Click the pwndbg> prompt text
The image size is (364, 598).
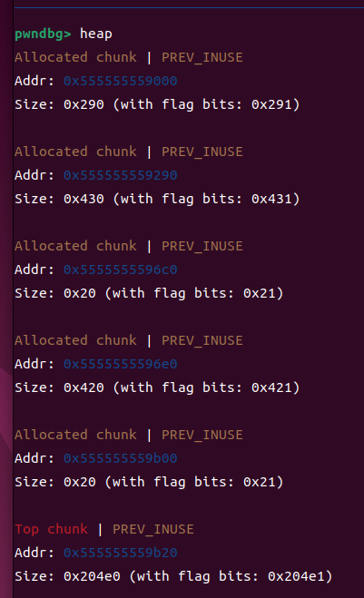pyautogui.click(x=43, y=34)
